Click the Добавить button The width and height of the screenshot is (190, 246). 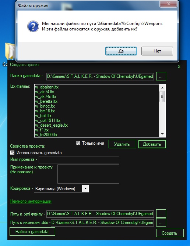[152, 144]
